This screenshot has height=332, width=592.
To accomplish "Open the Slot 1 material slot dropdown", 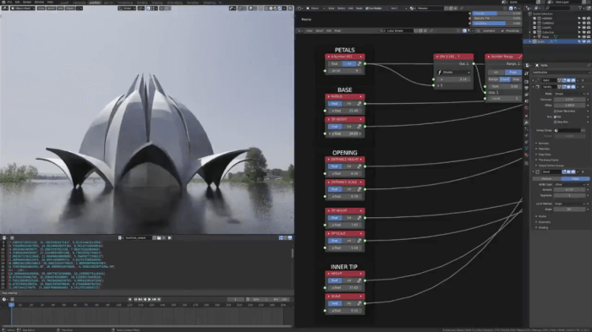I will (x=398, y=8).
